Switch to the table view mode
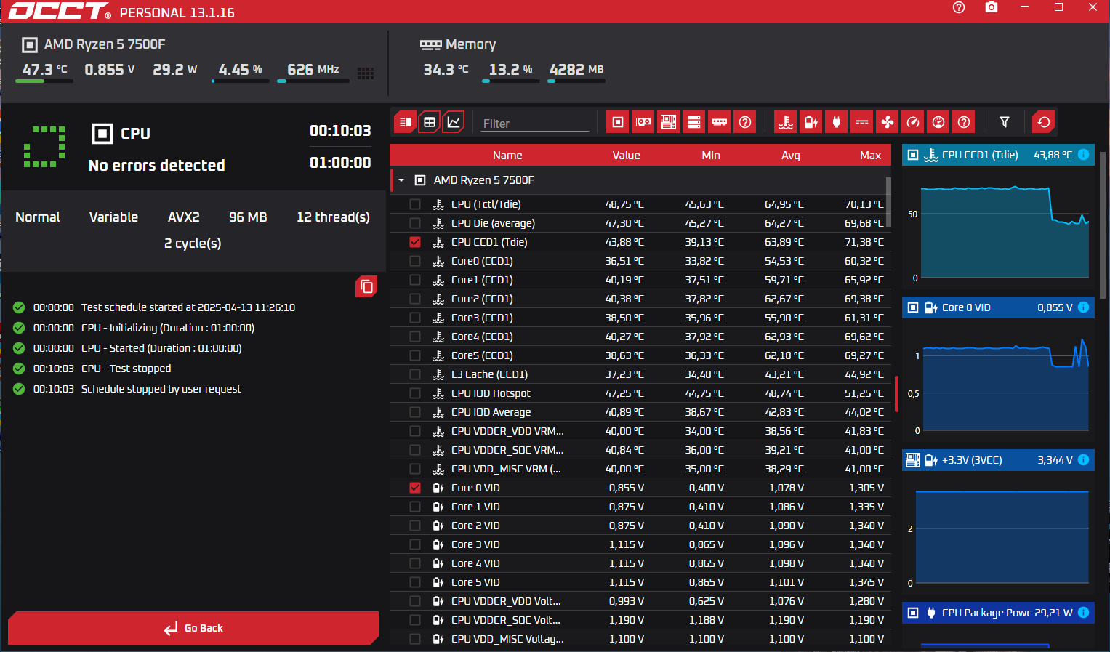 (x=430, y=122)
